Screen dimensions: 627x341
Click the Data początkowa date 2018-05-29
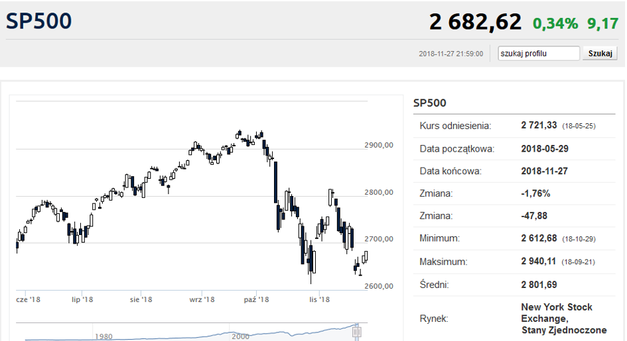point(545,149)
